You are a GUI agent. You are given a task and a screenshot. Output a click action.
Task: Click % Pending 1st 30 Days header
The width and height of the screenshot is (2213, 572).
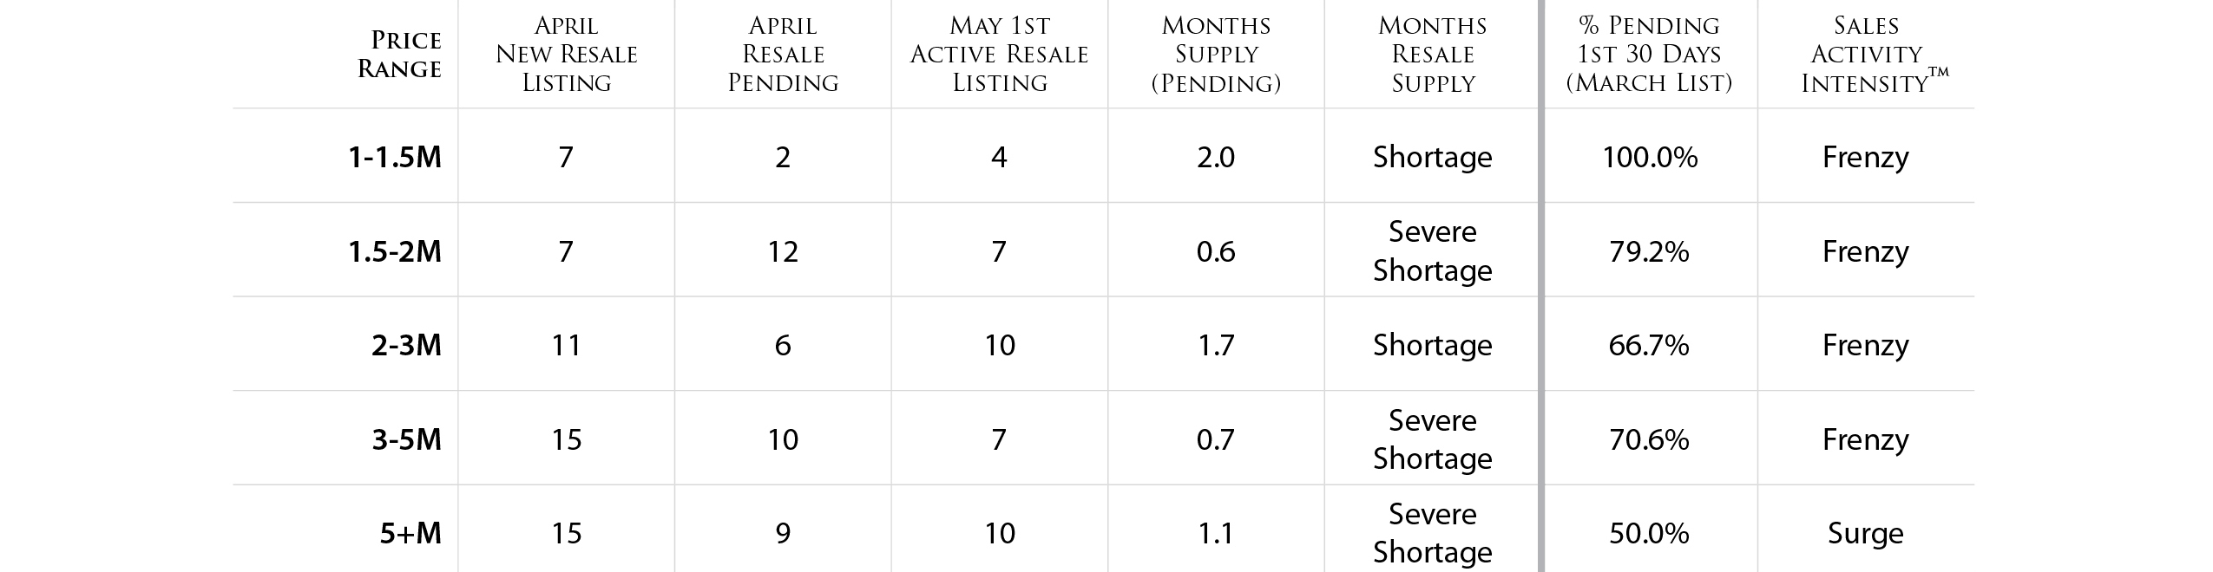pos(1649,54)
